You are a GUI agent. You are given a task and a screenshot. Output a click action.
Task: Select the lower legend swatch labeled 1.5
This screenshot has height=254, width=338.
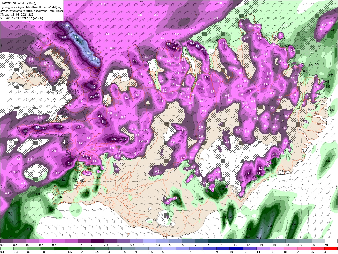(74, 248)
